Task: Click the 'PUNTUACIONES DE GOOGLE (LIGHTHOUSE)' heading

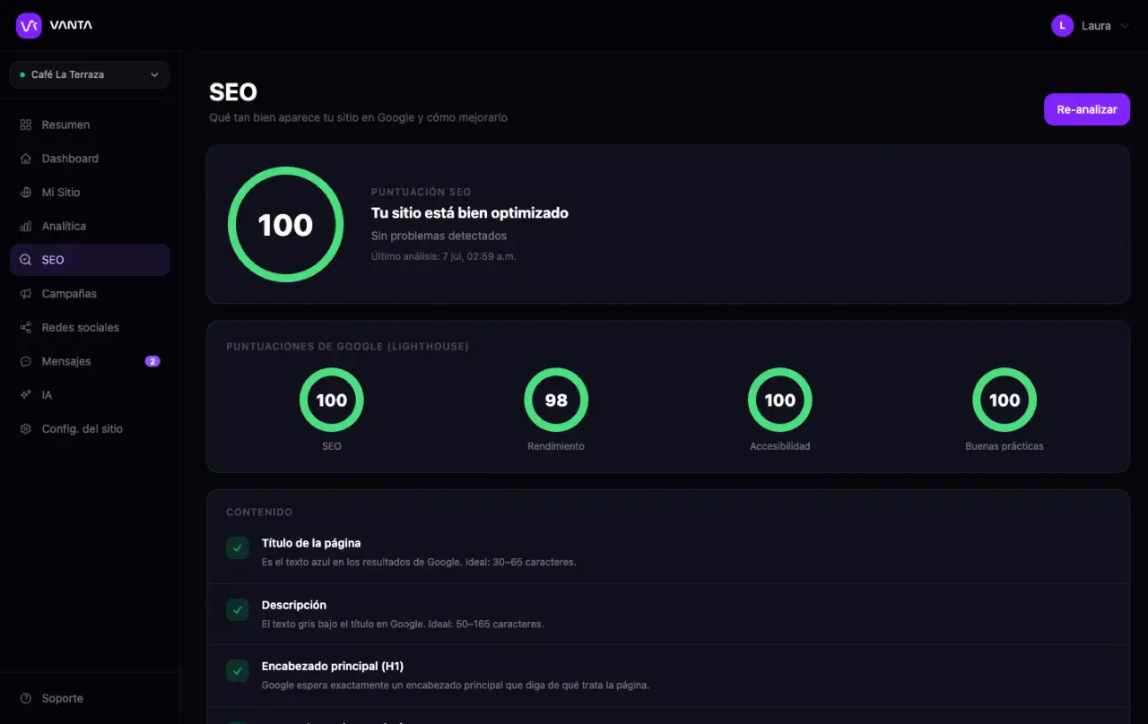Action: click(347, 346)
